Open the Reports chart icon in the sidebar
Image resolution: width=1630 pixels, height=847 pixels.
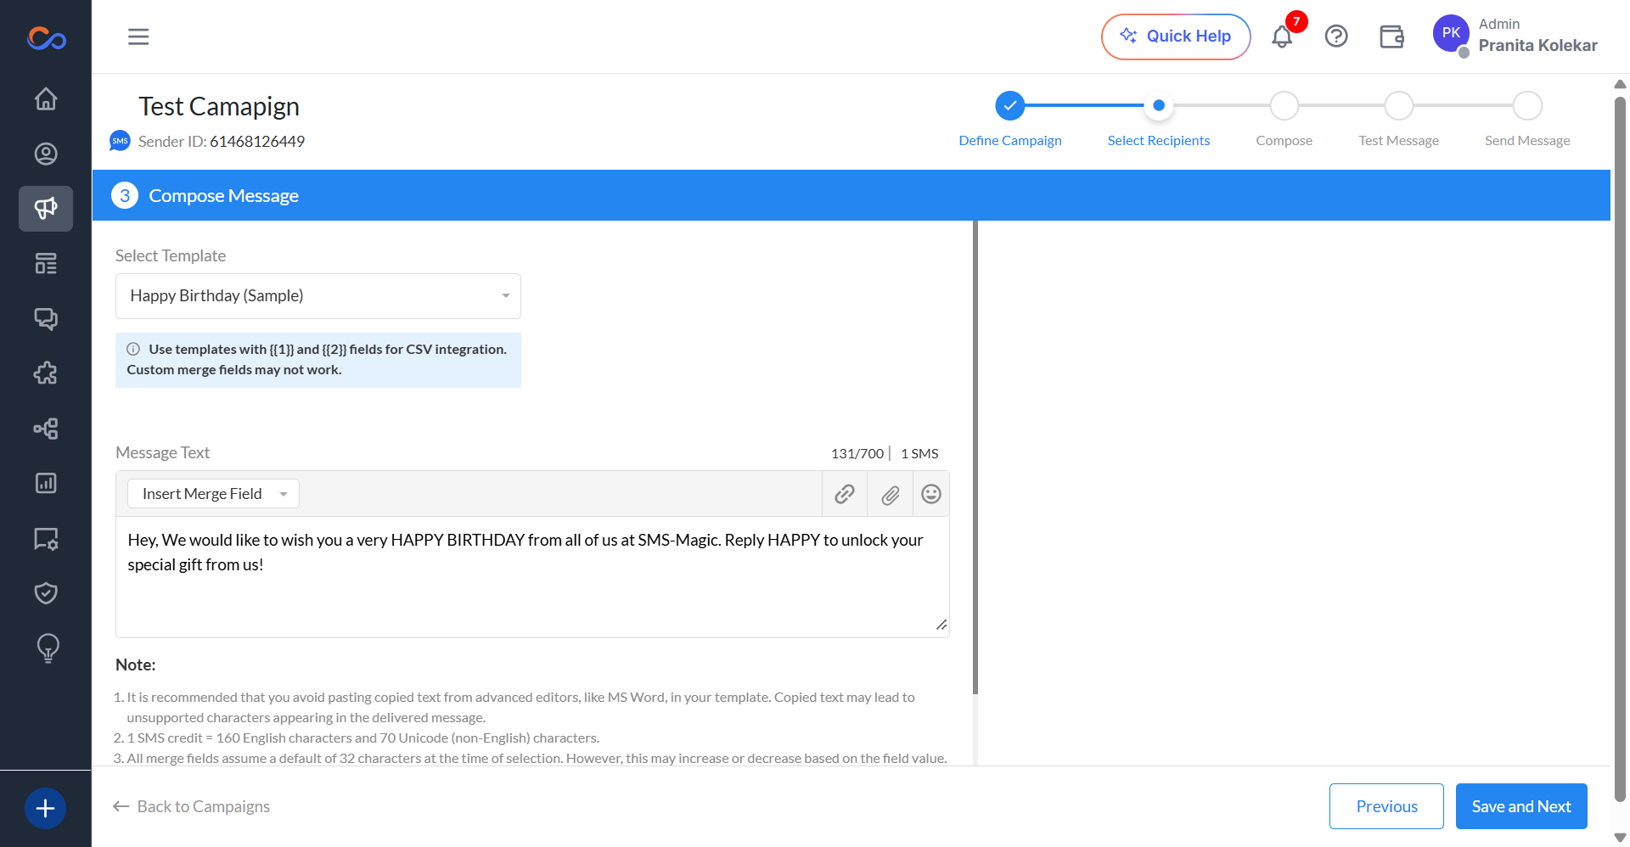tap(46, 483)
